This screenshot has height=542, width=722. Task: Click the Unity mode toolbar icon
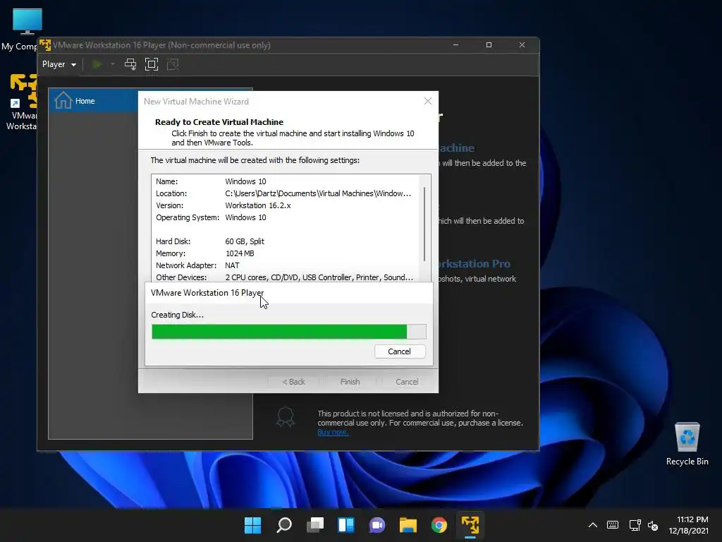(173, 64)
